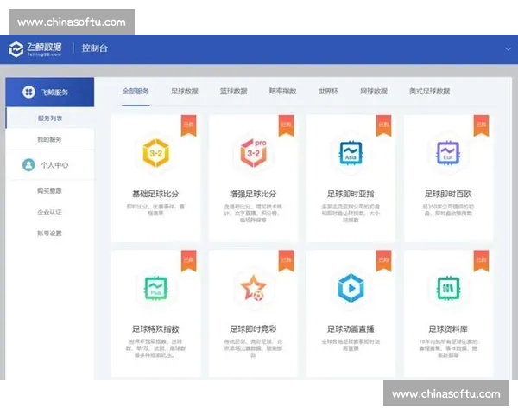
Task: Click description text under 足球即时亚指
Action: tap(351, 214)
